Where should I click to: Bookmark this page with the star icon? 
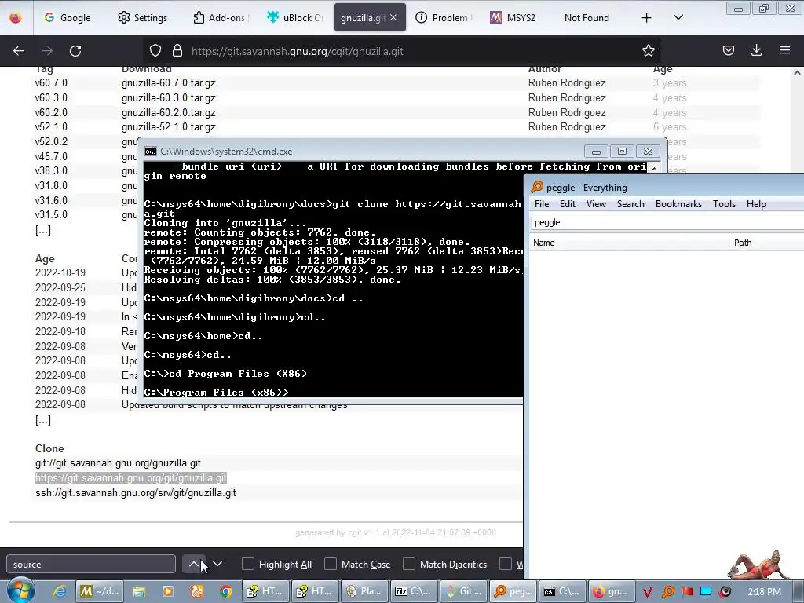tap(648, 50)
